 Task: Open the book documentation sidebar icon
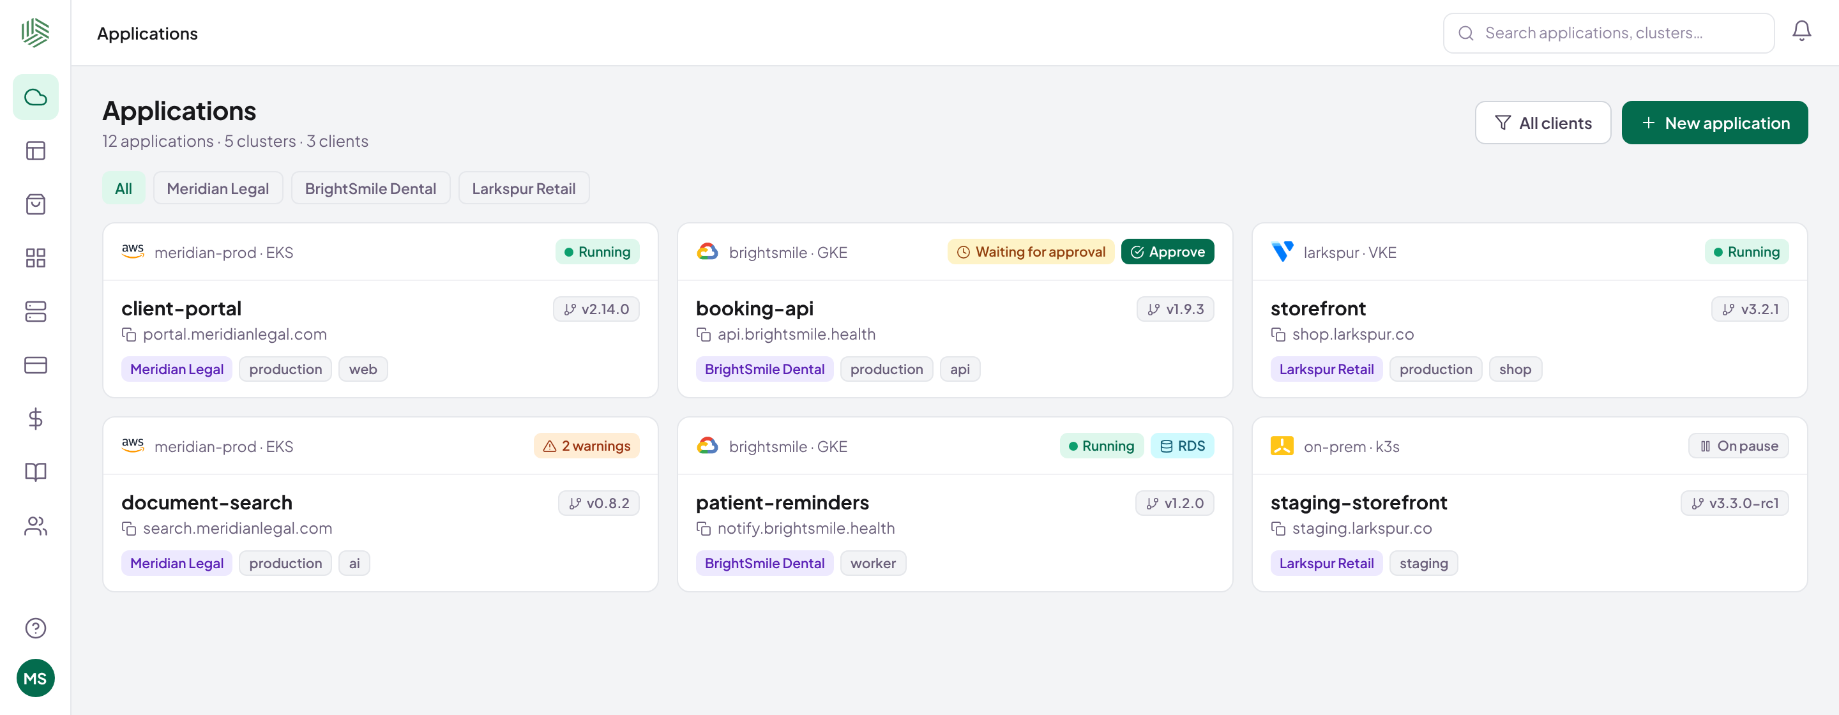(x=36, y=472)
